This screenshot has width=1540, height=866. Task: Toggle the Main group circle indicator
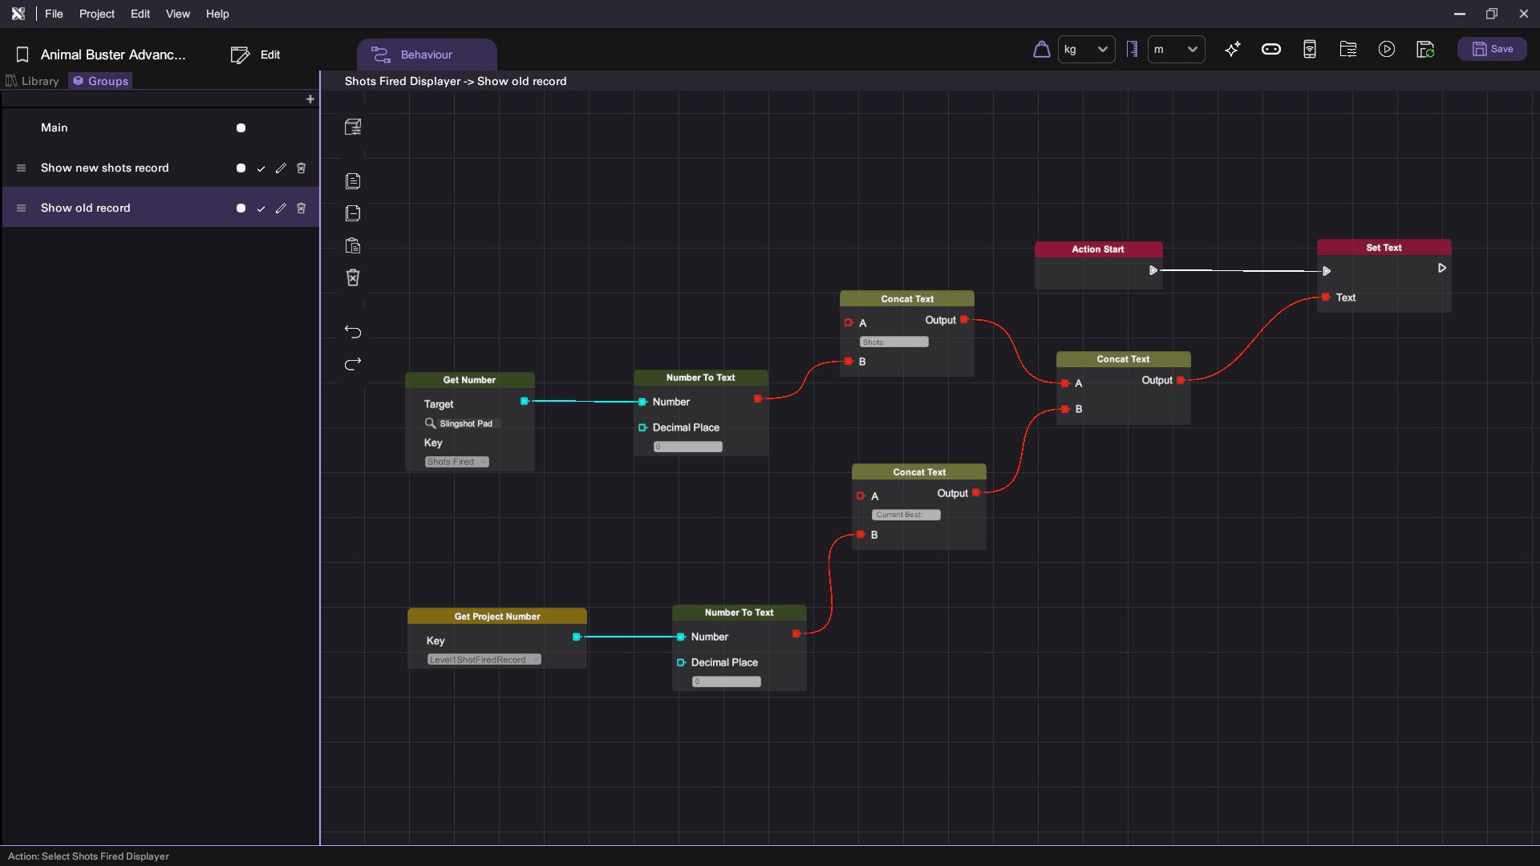pyautogui.click(x=241, y=128)
